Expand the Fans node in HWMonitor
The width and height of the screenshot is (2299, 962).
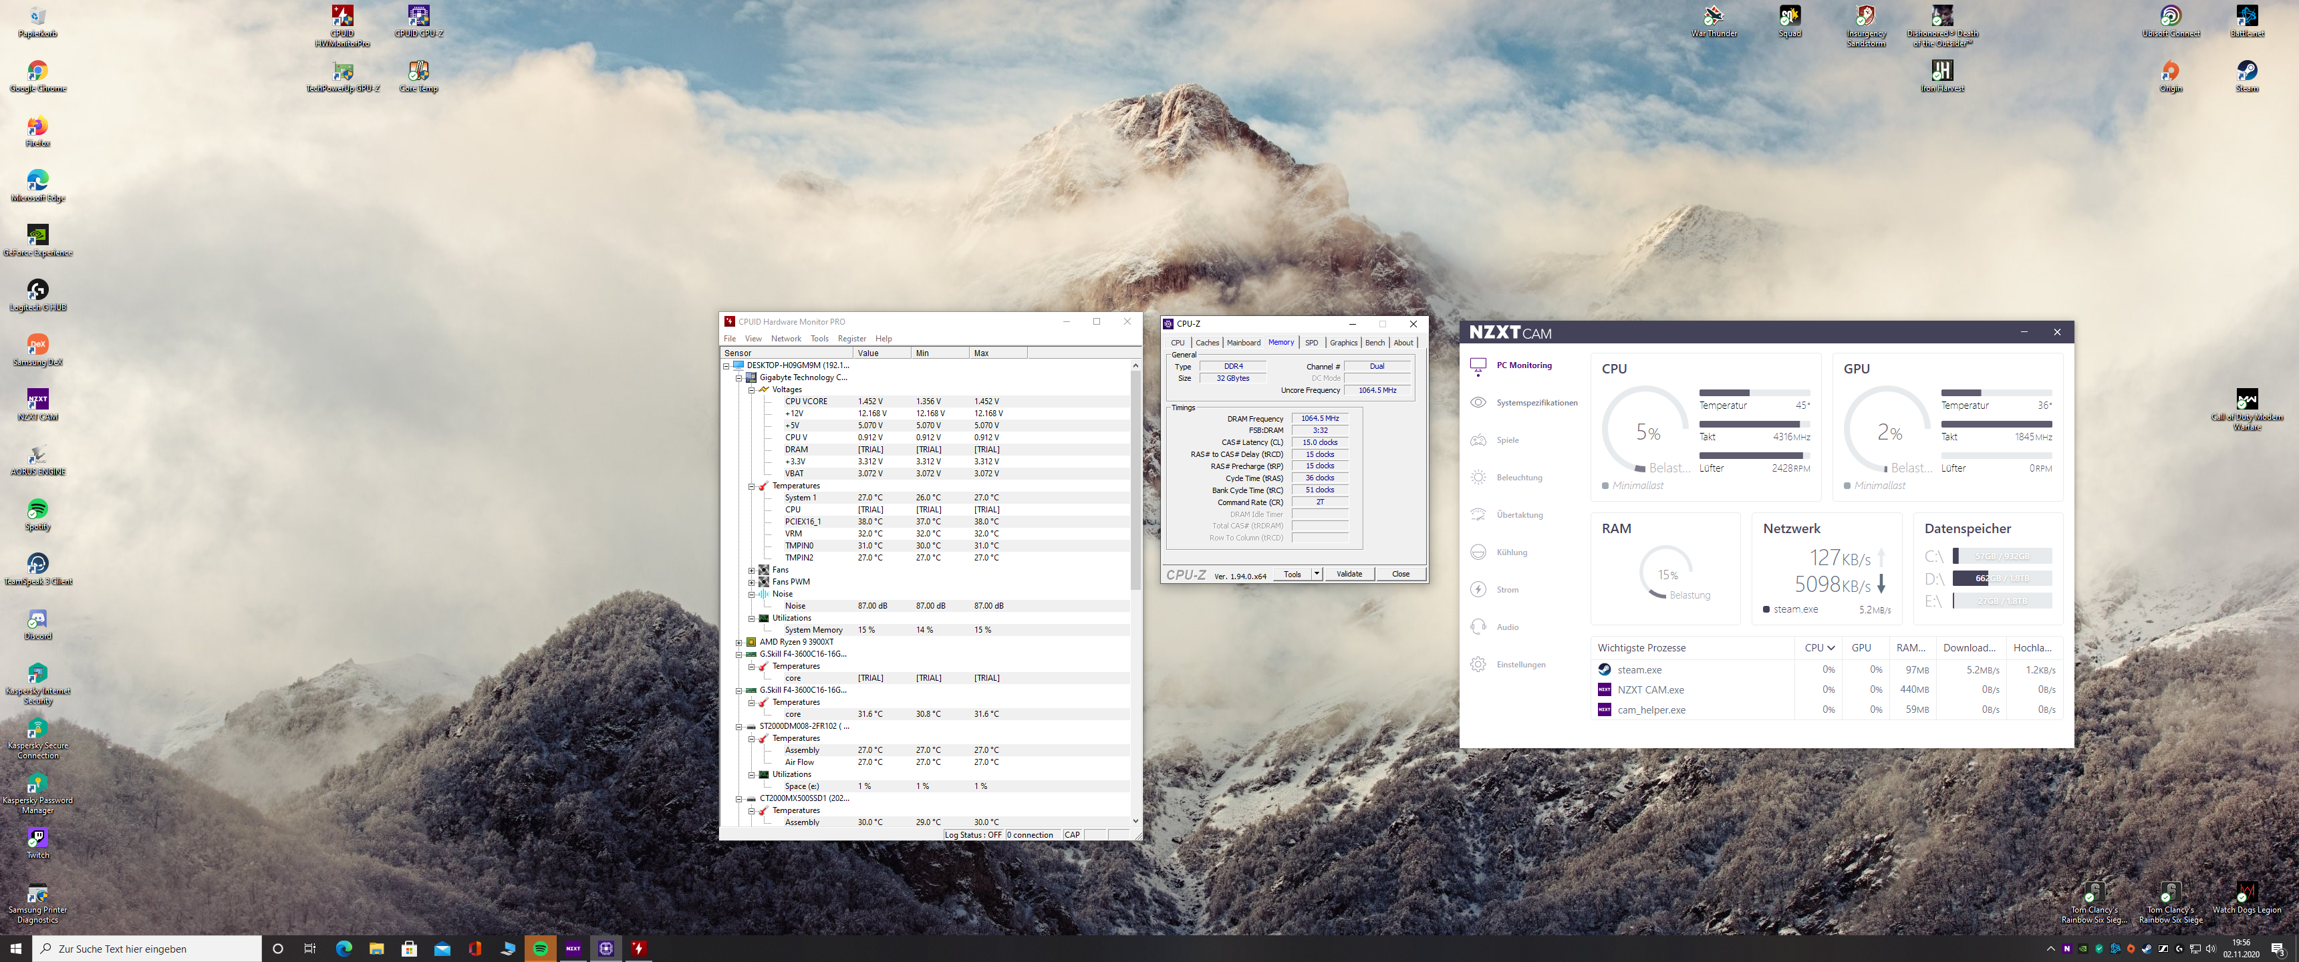751,571
